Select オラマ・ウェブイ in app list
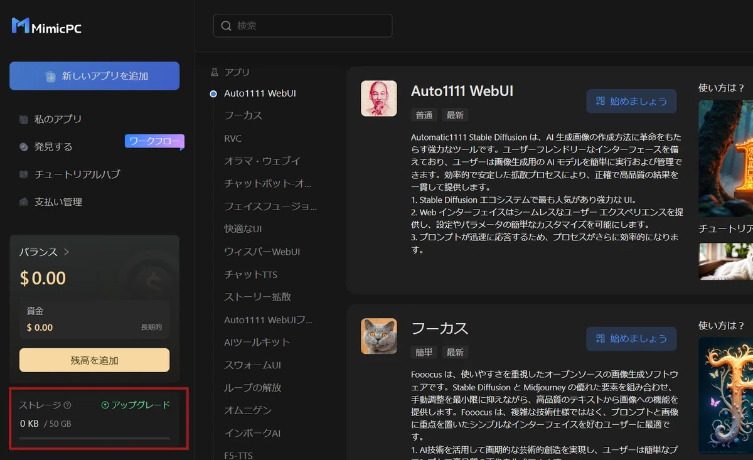The height and width of the screenshot is (460, 753). (262, 161)
